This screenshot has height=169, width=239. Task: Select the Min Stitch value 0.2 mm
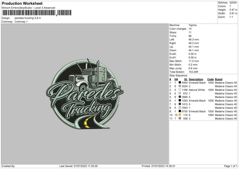pyautogui.click(x=193, y=65)
